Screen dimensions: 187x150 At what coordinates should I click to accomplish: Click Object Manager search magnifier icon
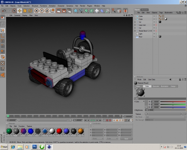(177, 12)
